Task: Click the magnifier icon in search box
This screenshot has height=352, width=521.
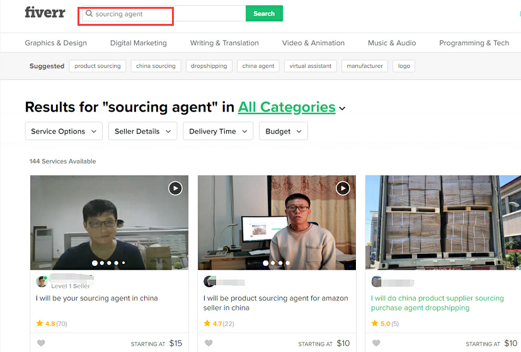Action: (x=89, y=14)
